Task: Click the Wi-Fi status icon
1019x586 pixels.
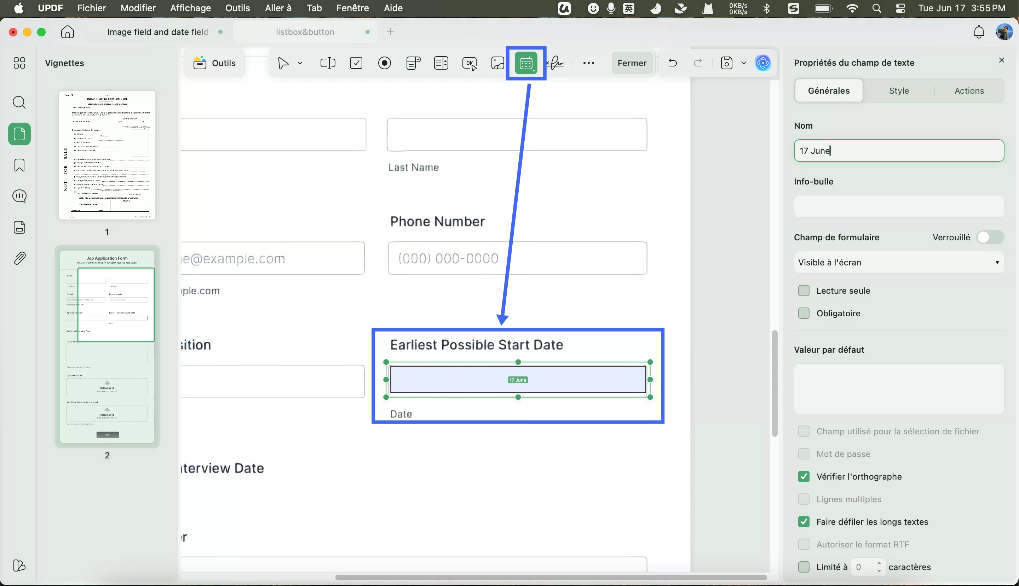Action: pyautogui.click(x=852, y=8)
